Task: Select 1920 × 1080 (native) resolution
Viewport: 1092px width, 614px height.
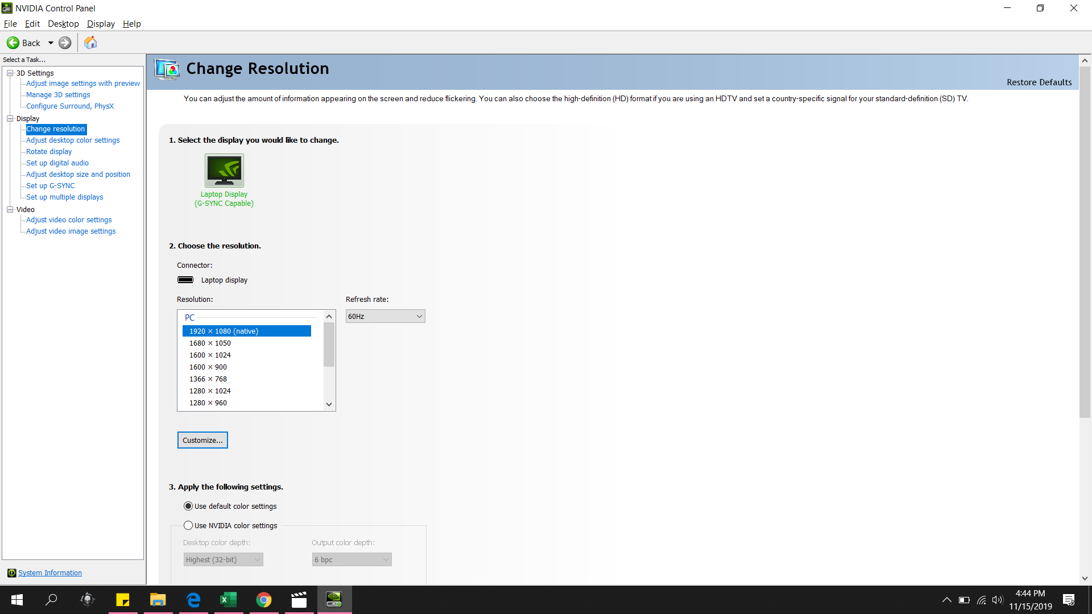Action: pos(247,331)
